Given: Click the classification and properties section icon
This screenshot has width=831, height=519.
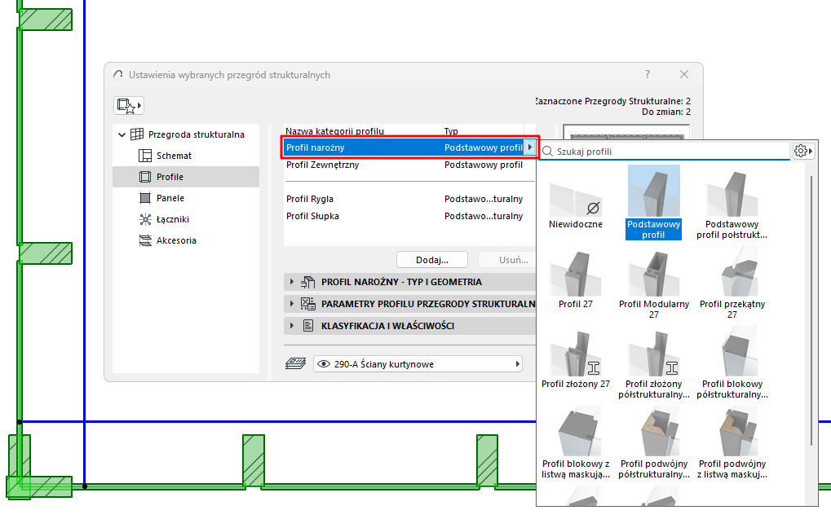Looking at the screenshot, I should [x=308, y=326].
